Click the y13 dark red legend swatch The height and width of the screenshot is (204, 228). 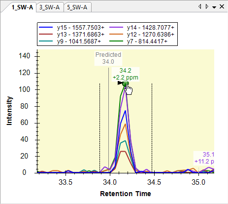tap(46, 34)
